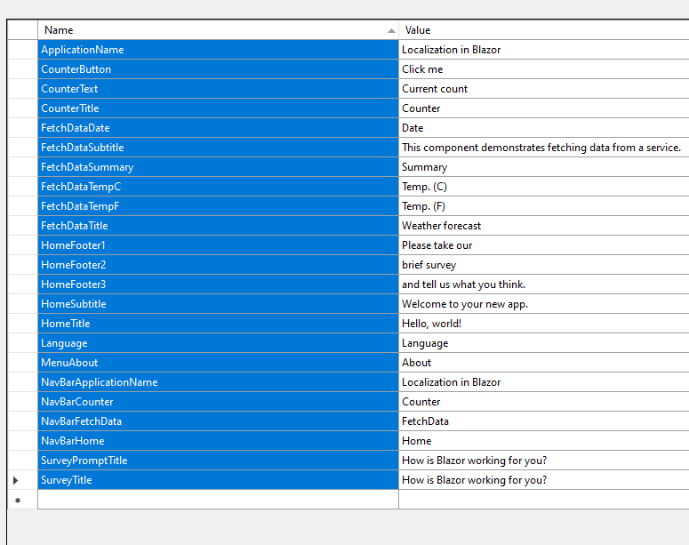Select the CounterText name cell

coord(218,89)
